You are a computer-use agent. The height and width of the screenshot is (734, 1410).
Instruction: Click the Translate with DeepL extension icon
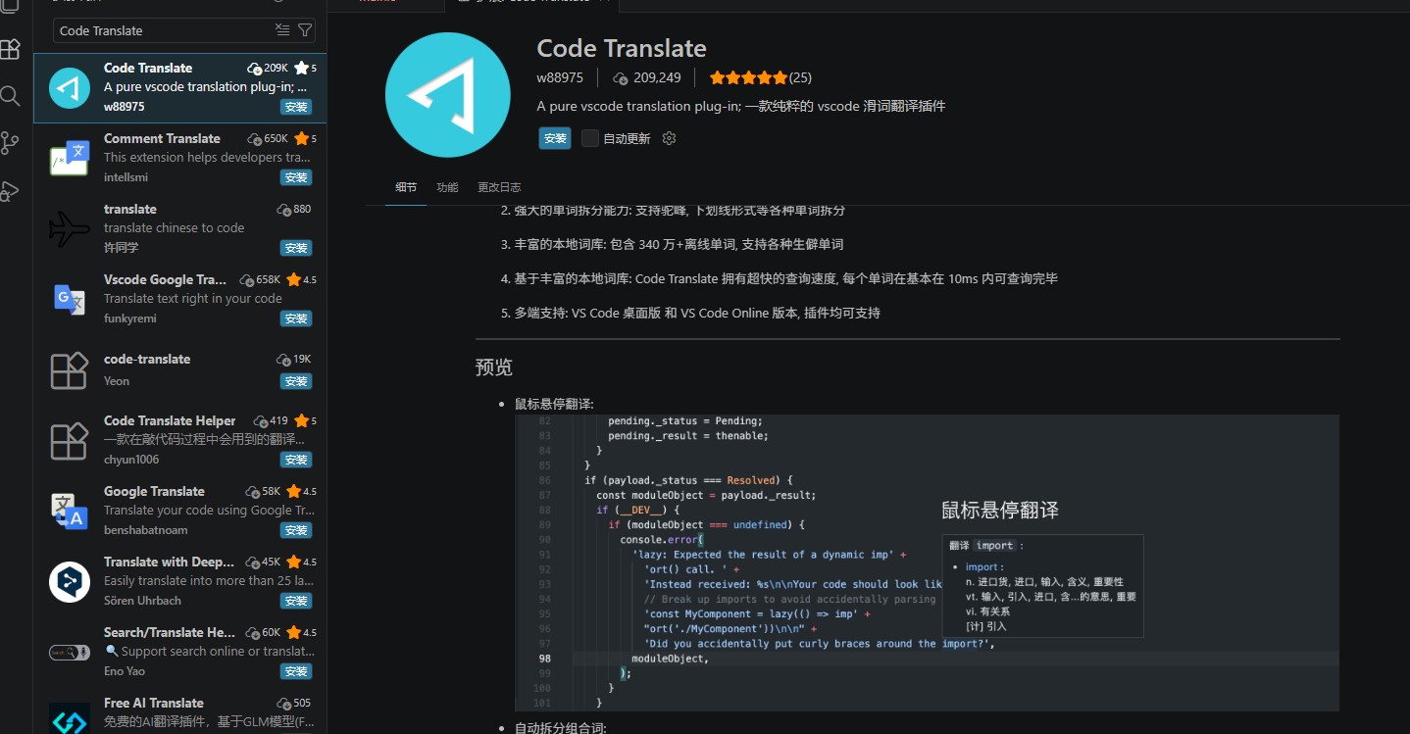tap(70, 581)
